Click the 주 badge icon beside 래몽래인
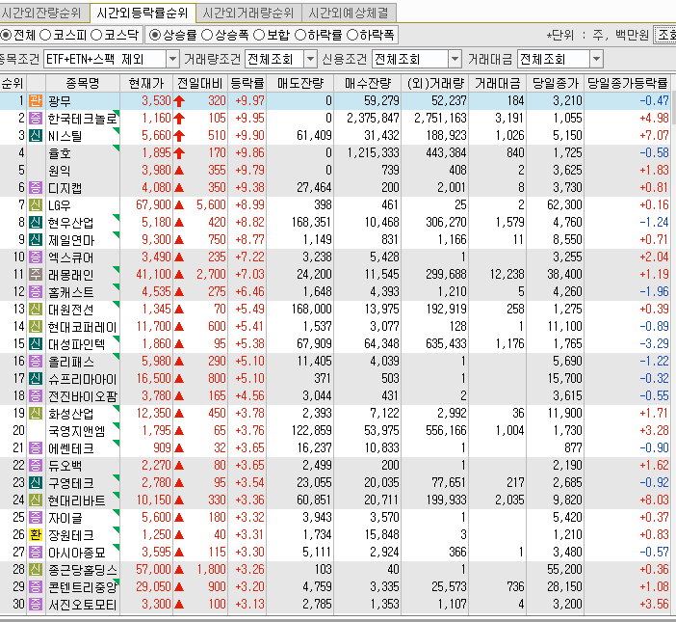Screen dimensions: 676x622 pos(36,274)
